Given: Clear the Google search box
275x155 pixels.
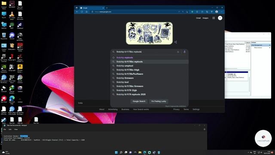Looking at the screenshot, I should 178,52.
